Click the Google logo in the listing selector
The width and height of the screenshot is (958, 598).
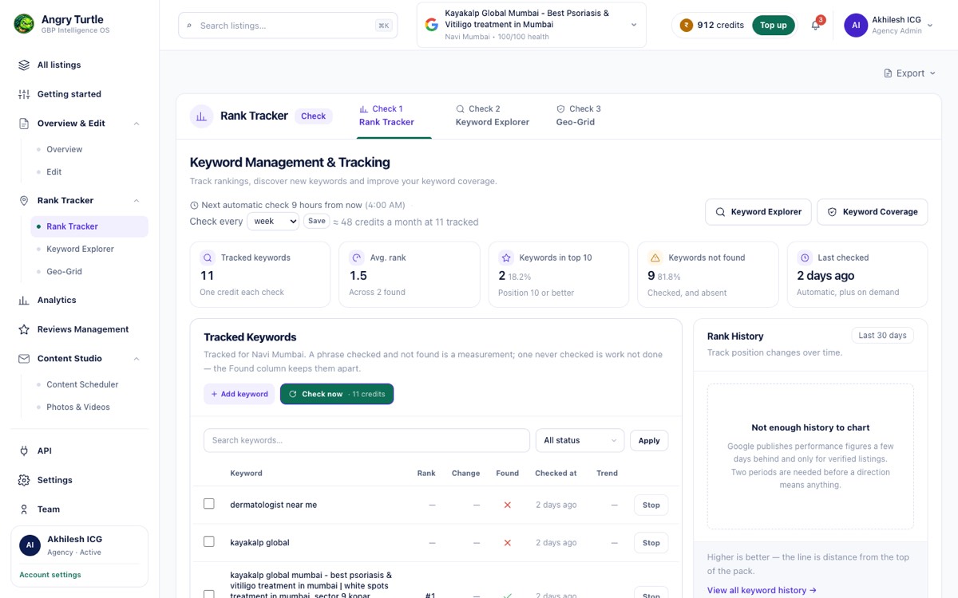pos(432,25)
